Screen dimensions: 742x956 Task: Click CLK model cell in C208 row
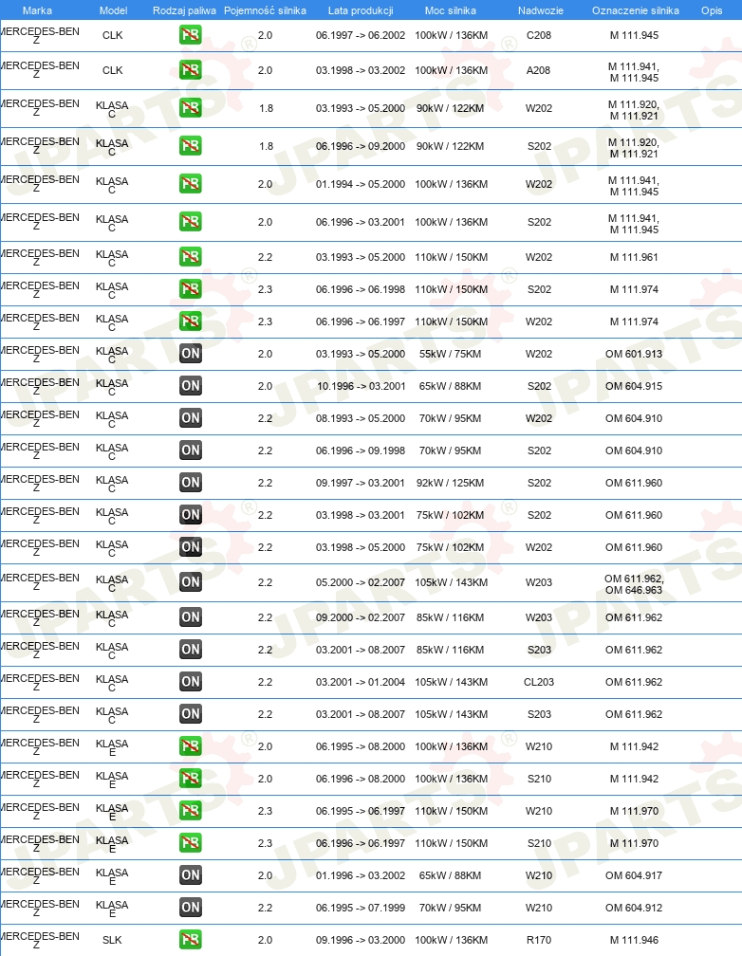click(112, 35)
